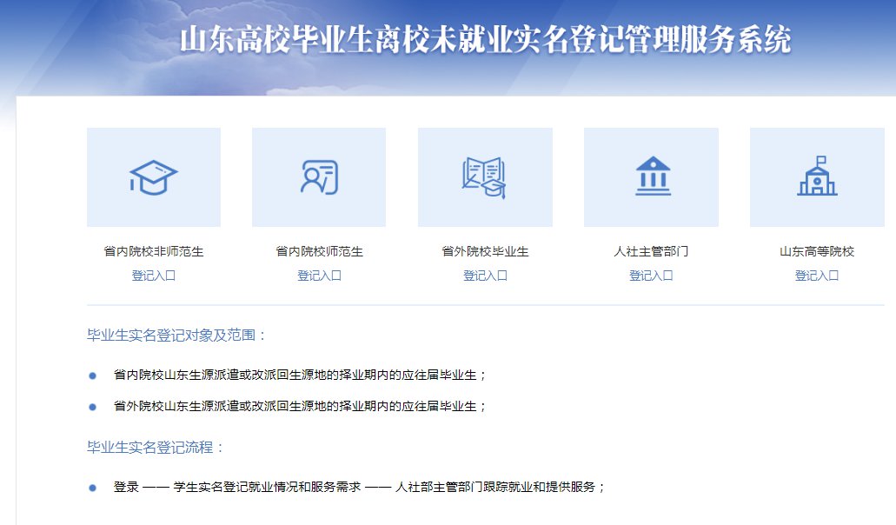The width and height of the screenshot is (896, 525).
Task: Click the government building icon for 人社主管部门
Action: pyautogui.click(x=651, y=177)
